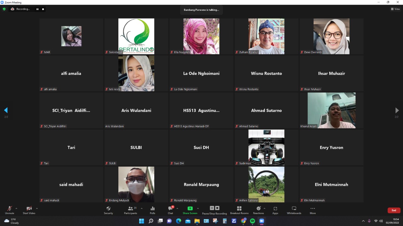This screenshot has height=226, width=403.
Task: Open the Chat panel
Action: (x=170, y=210)
